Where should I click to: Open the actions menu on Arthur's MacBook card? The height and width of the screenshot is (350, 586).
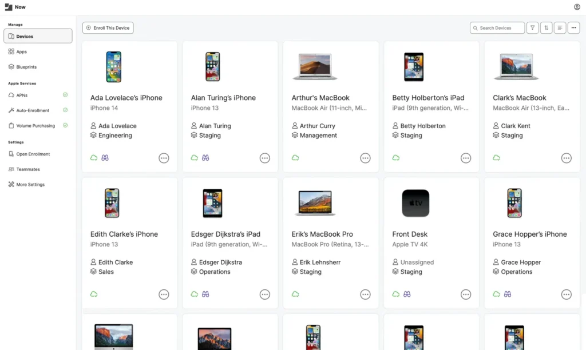click(x=365, y=158)
